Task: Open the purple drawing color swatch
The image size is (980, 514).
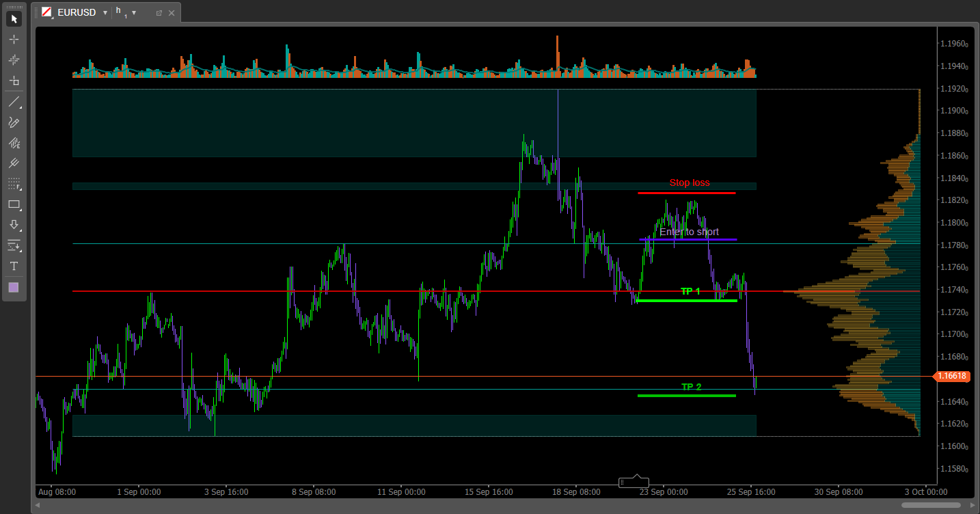Action: (14, 287)
